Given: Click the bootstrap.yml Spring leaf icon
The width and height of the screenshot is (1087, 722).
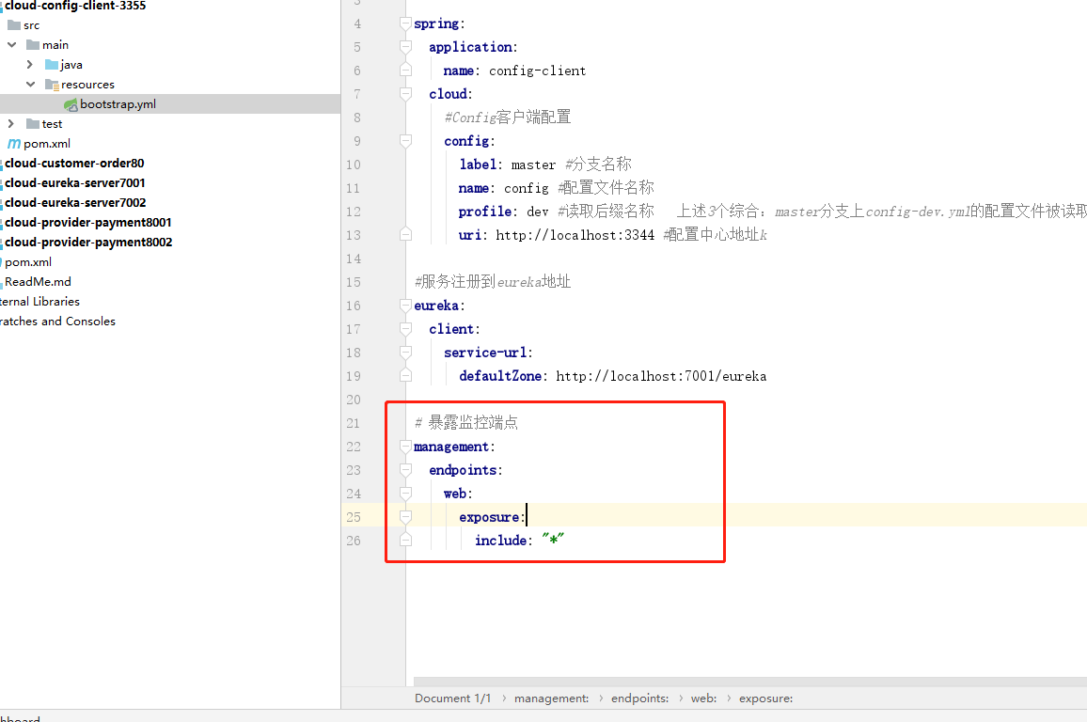Looking at the screenshot, I should click(71, 104).
